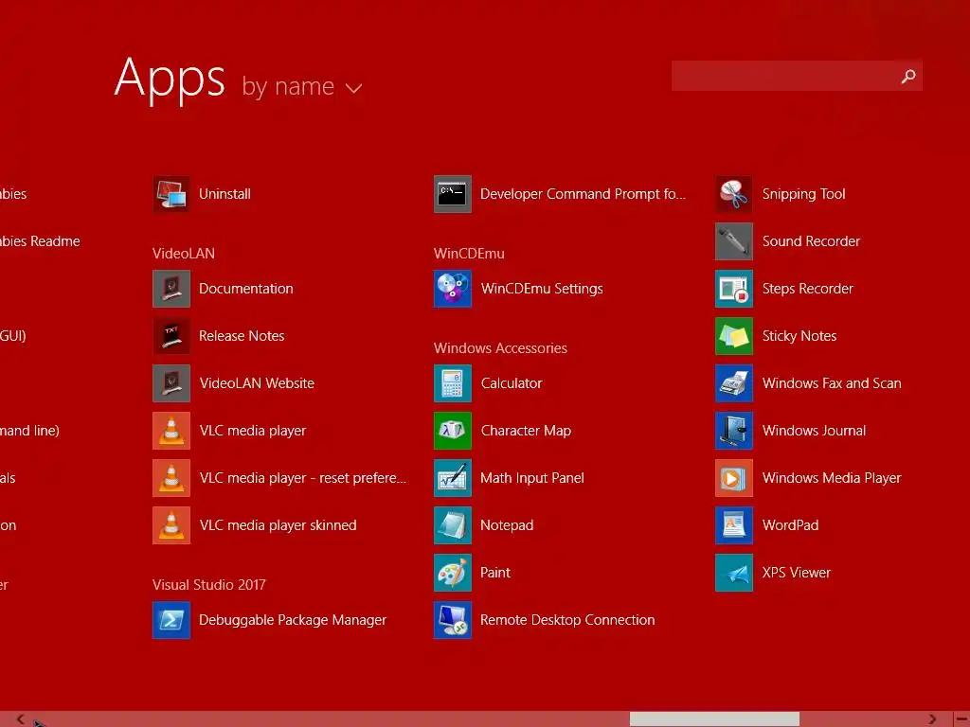
Task: Open Sound Recorder icon
Action: [x=734, y=241]
